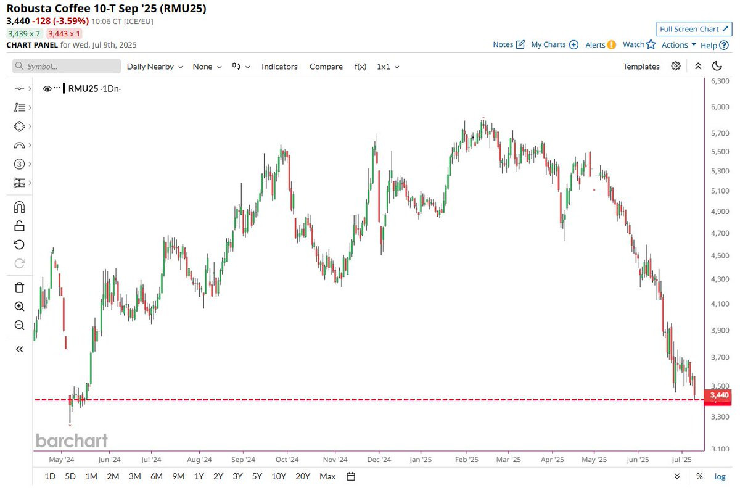Toggle RMU25 series visibility eye icon

[x=47, y=89]
